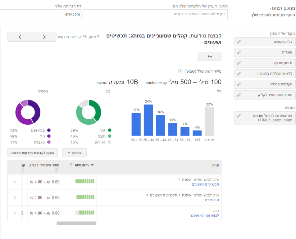The height and width of the screenshot is (239, 296).
Task: Edit העדפות מכשיר via pencil icon
Action: pyautogui.click(x=239, y=84)
